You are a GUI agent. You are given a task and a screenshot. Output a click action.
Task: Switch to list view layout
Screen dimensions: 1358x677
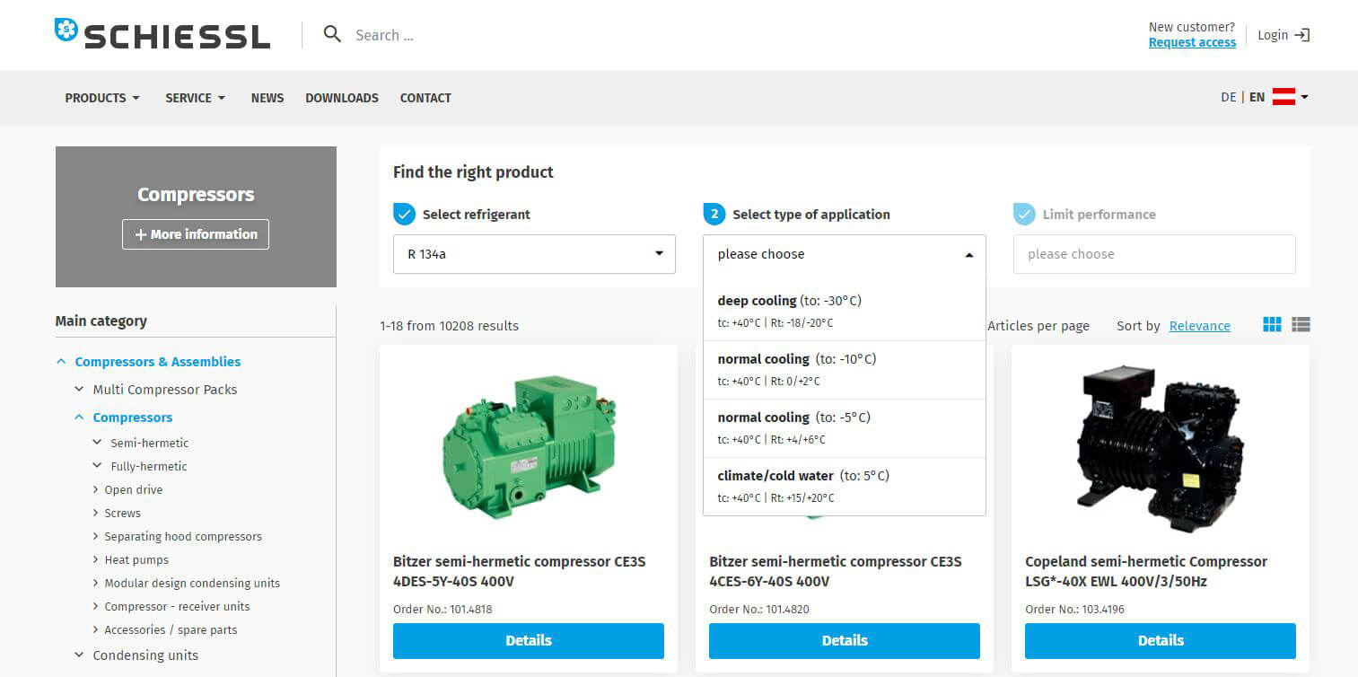[x=1301, y=325]
